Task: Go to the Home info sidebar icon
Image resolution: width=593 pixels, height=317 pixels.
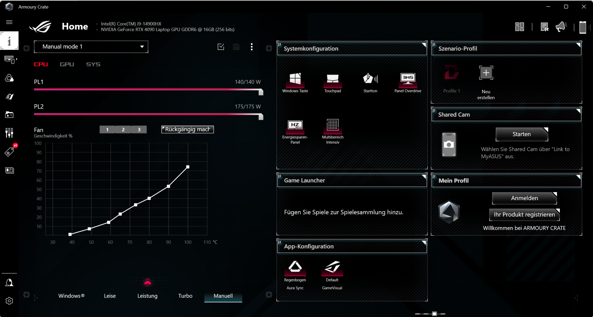Action: click(x=9, y=40)
